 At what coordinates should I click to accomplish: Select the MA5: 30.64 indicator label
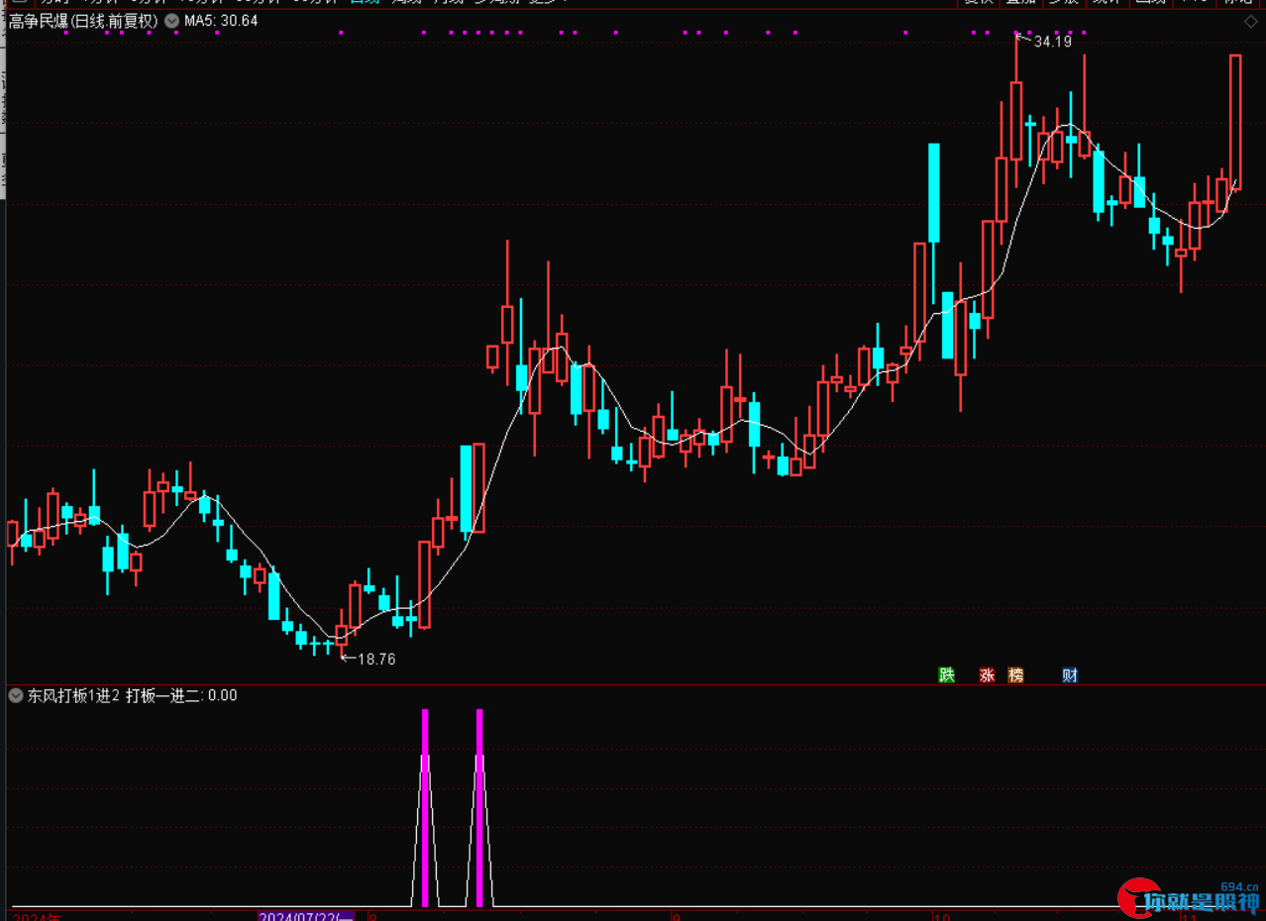[x=221, y=21]
